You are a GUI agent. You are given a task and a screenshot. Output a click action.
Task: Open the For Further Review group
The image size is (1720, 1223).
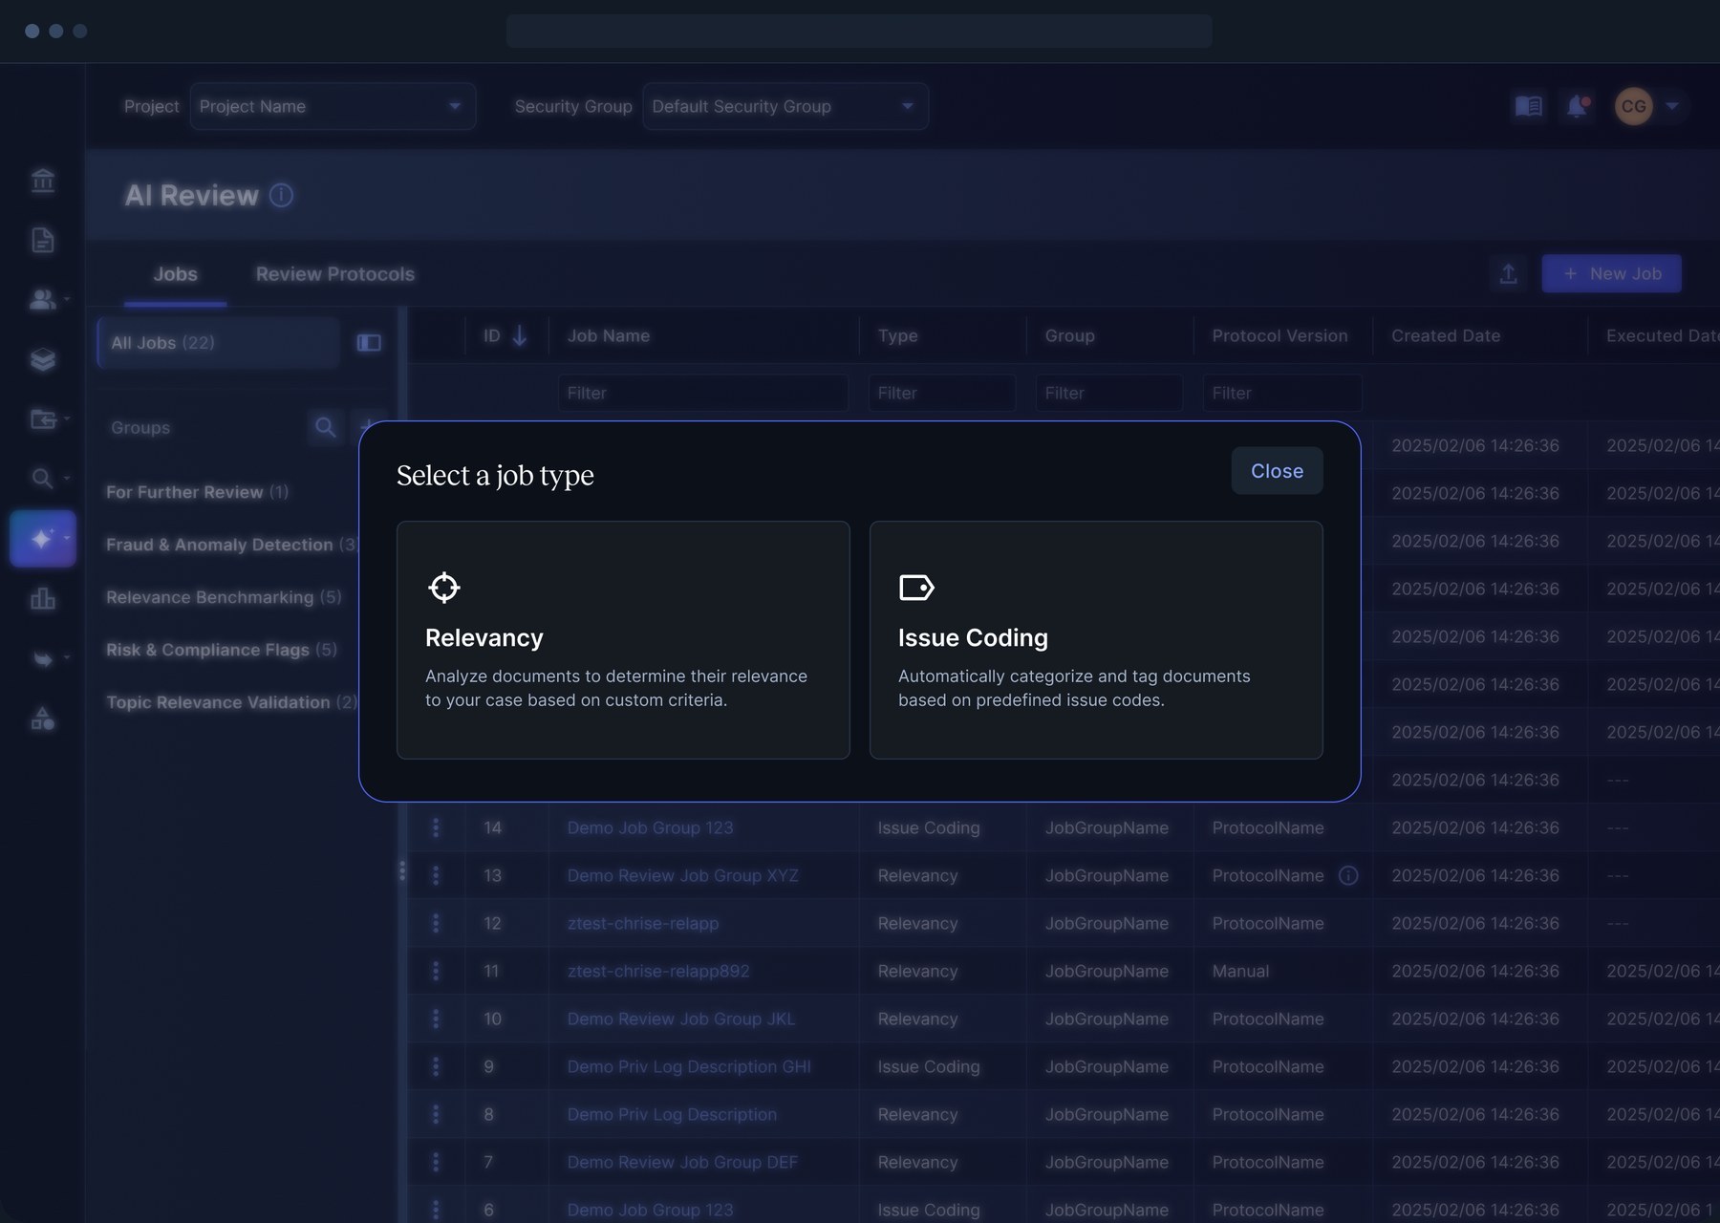197,492
